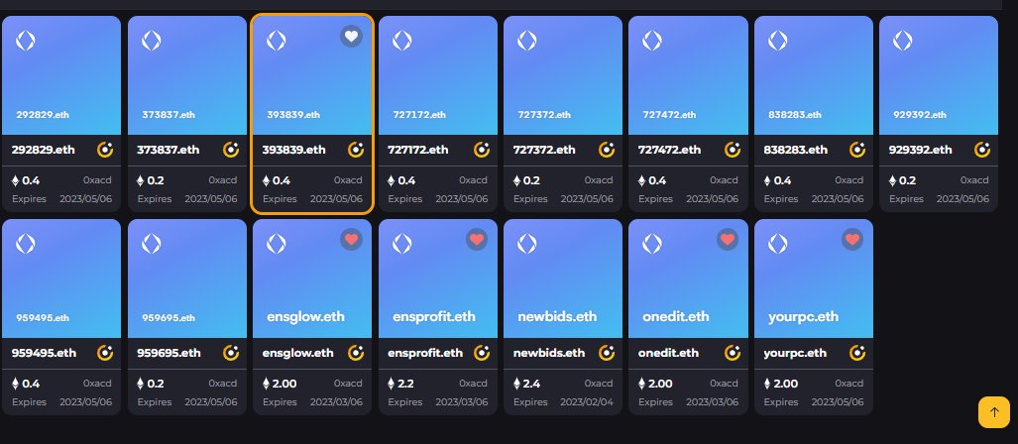This screenshot has width=1018, height=444.
Task: Toggle favorite heart on 393839.eth card
Action: coord(351,37)
